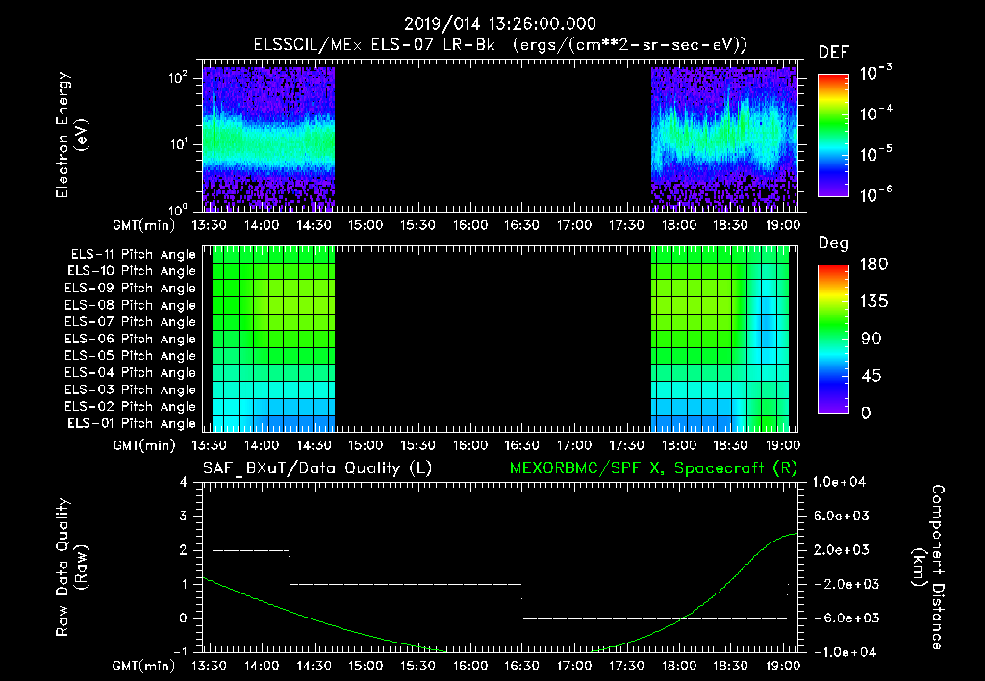Click the 'Deg' color bar label
985x681 pixels.
click(x=834, y=243)
